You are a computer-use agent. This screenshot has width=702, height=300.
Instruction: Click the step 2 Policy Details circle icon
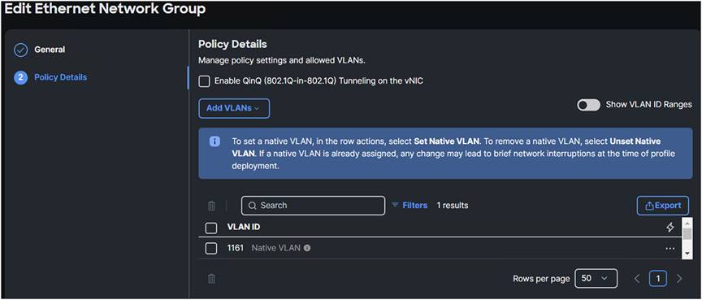point(20,77)
